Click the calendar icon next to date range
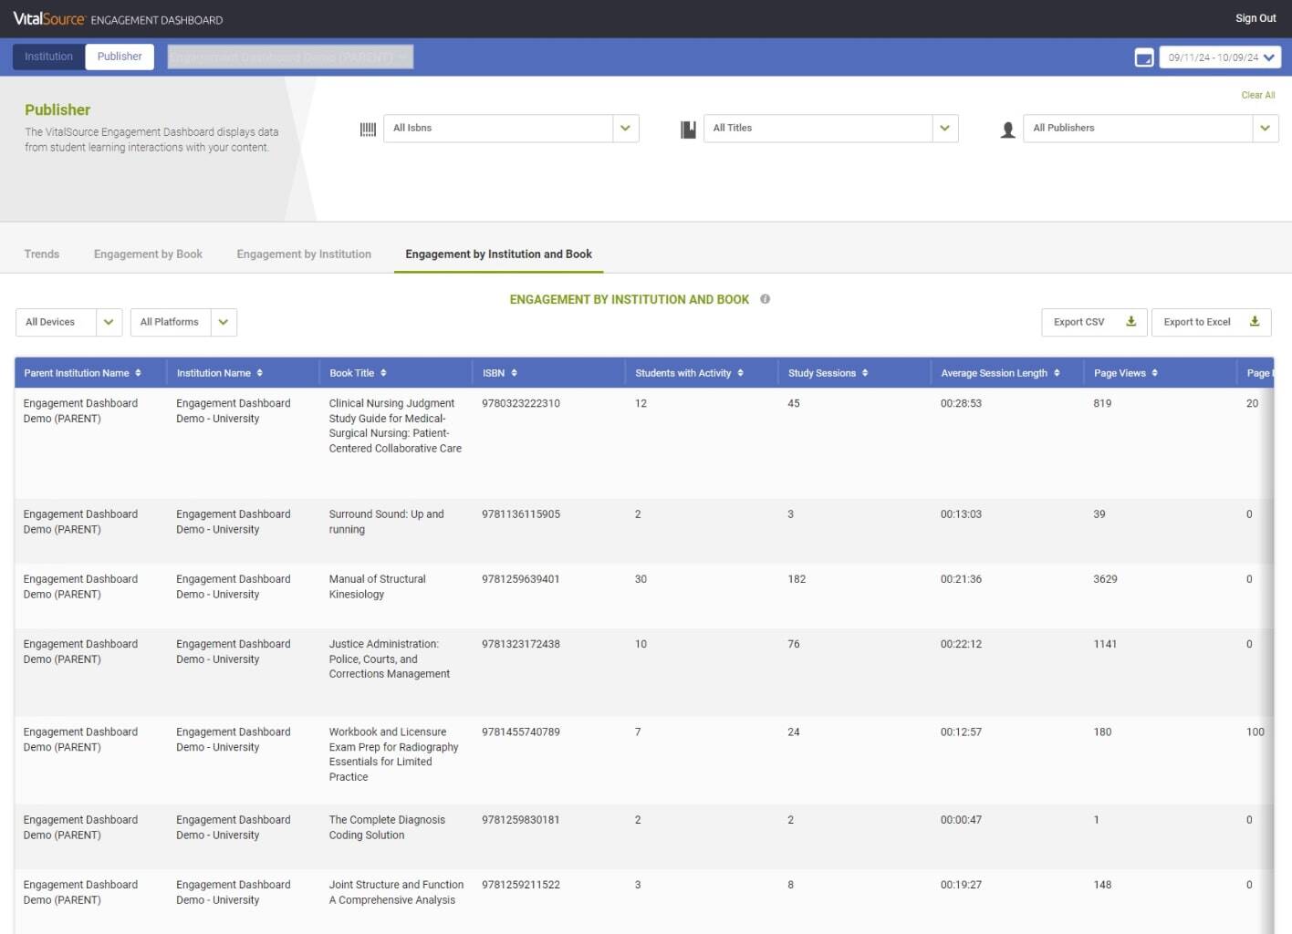1292x934 pixels. tap(1144, 57)
